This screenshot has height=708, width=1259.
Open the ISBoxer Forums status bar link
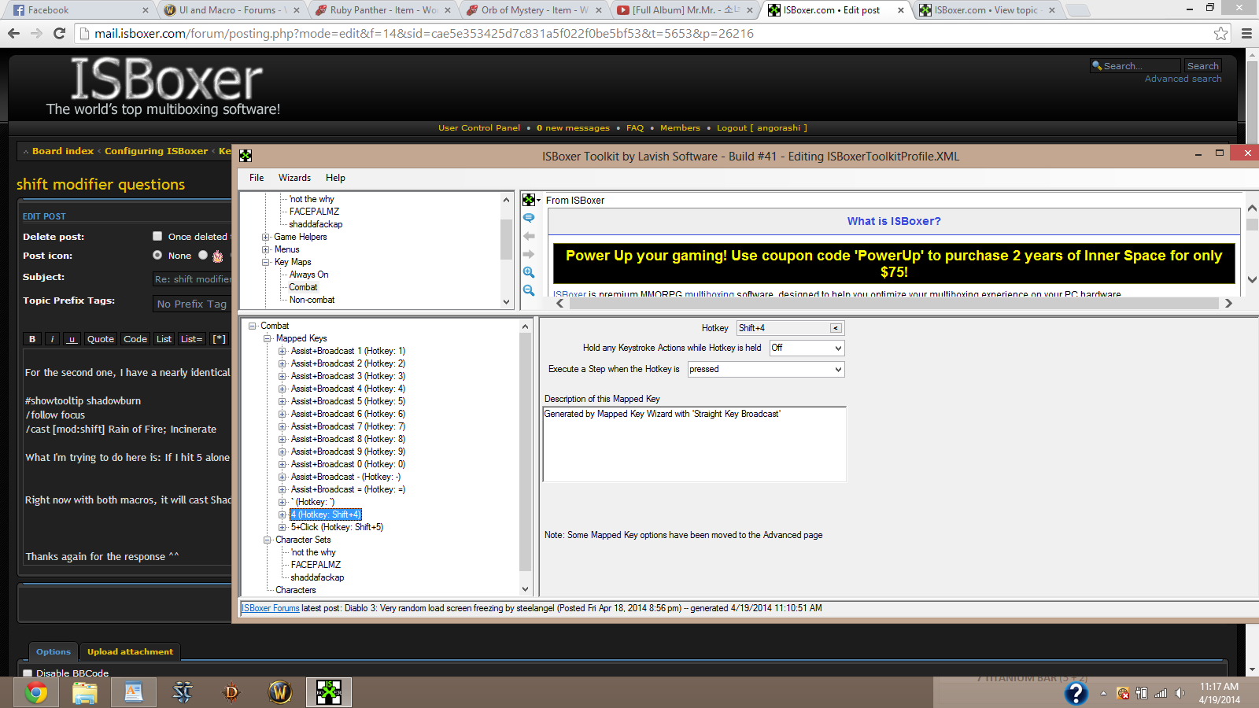point(271,608)
